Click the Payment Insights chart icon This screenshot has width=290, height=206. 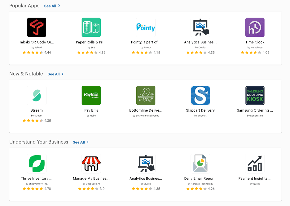tap(255, 163)
